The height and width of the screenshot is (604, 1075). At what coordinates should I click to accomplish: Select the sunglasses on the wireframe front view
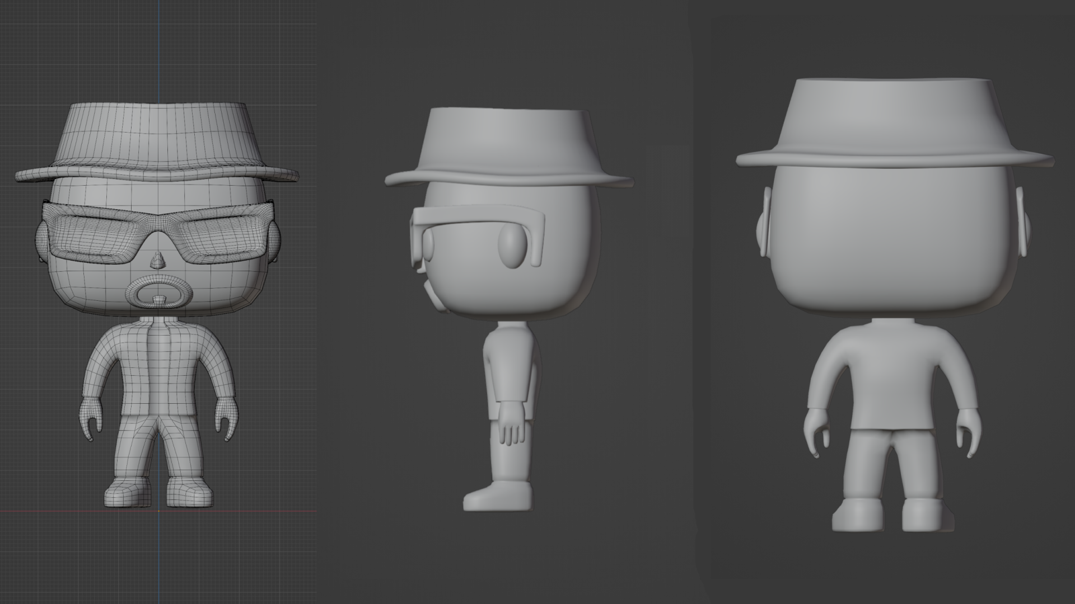pos(158,232)
